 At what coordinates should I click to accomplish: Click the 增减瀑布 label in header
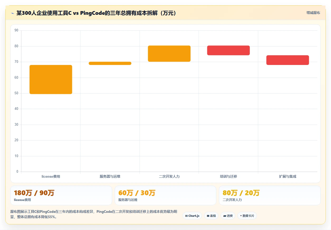[x=313, y=13]
